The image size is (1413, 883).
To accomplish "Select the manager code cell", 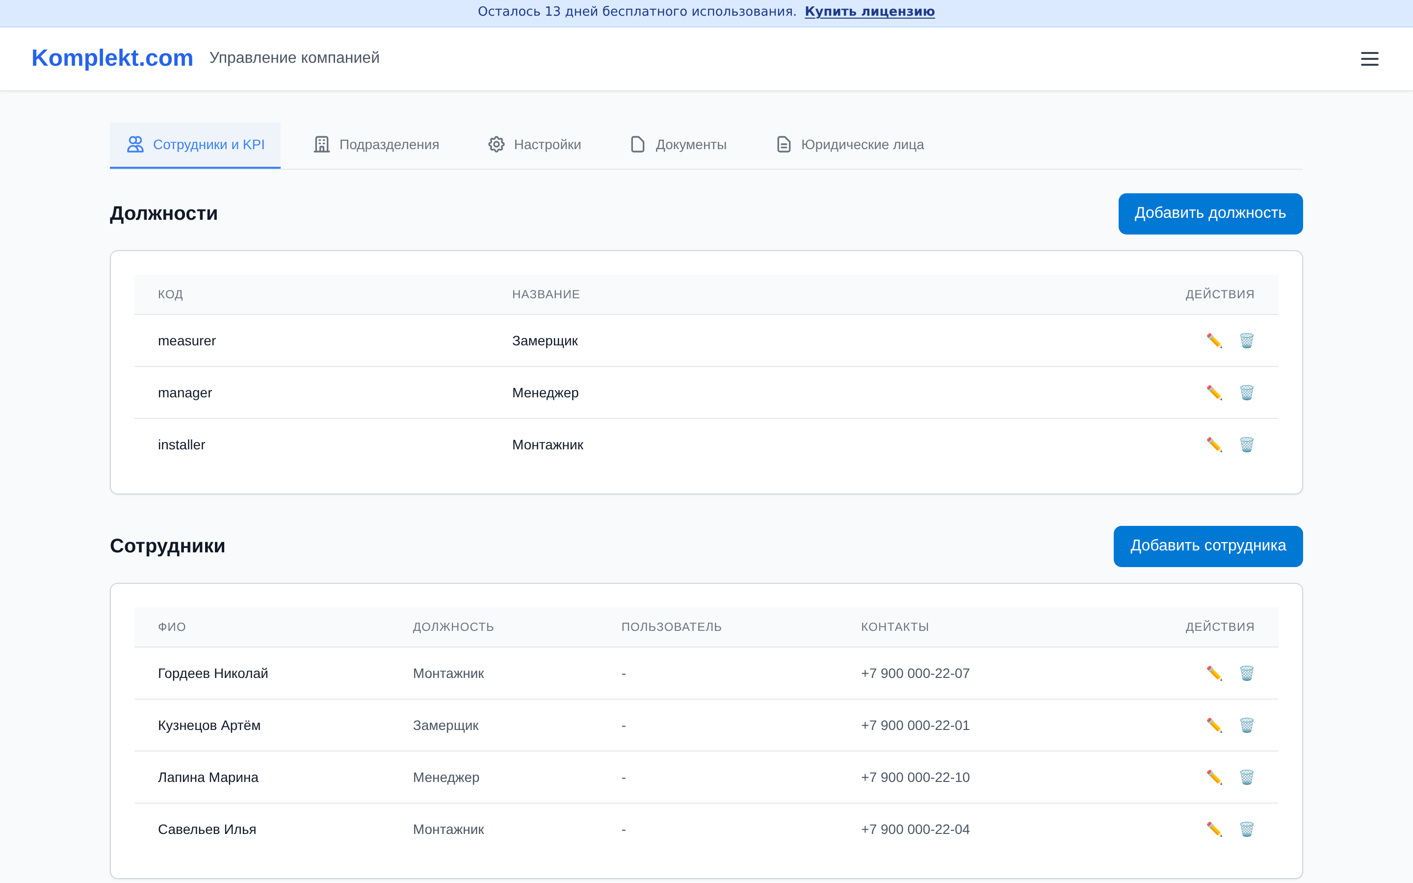I will pyautogui.click(x=184, y=392).
